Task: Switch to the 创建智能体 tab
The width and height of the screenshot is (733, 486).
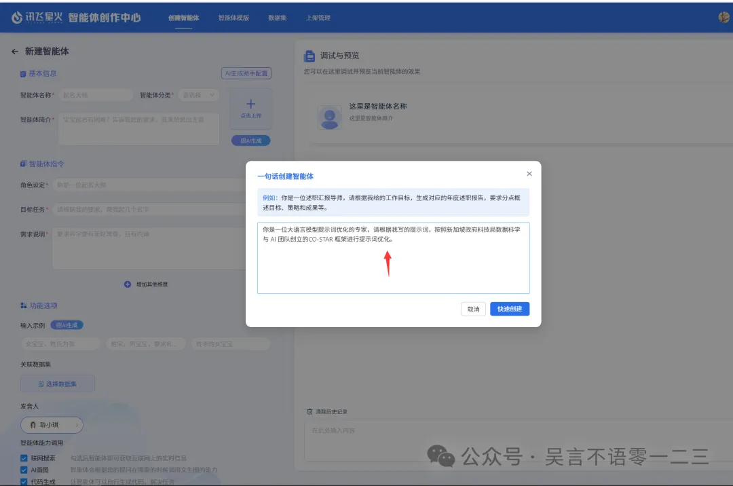Action: coord(184,18)
